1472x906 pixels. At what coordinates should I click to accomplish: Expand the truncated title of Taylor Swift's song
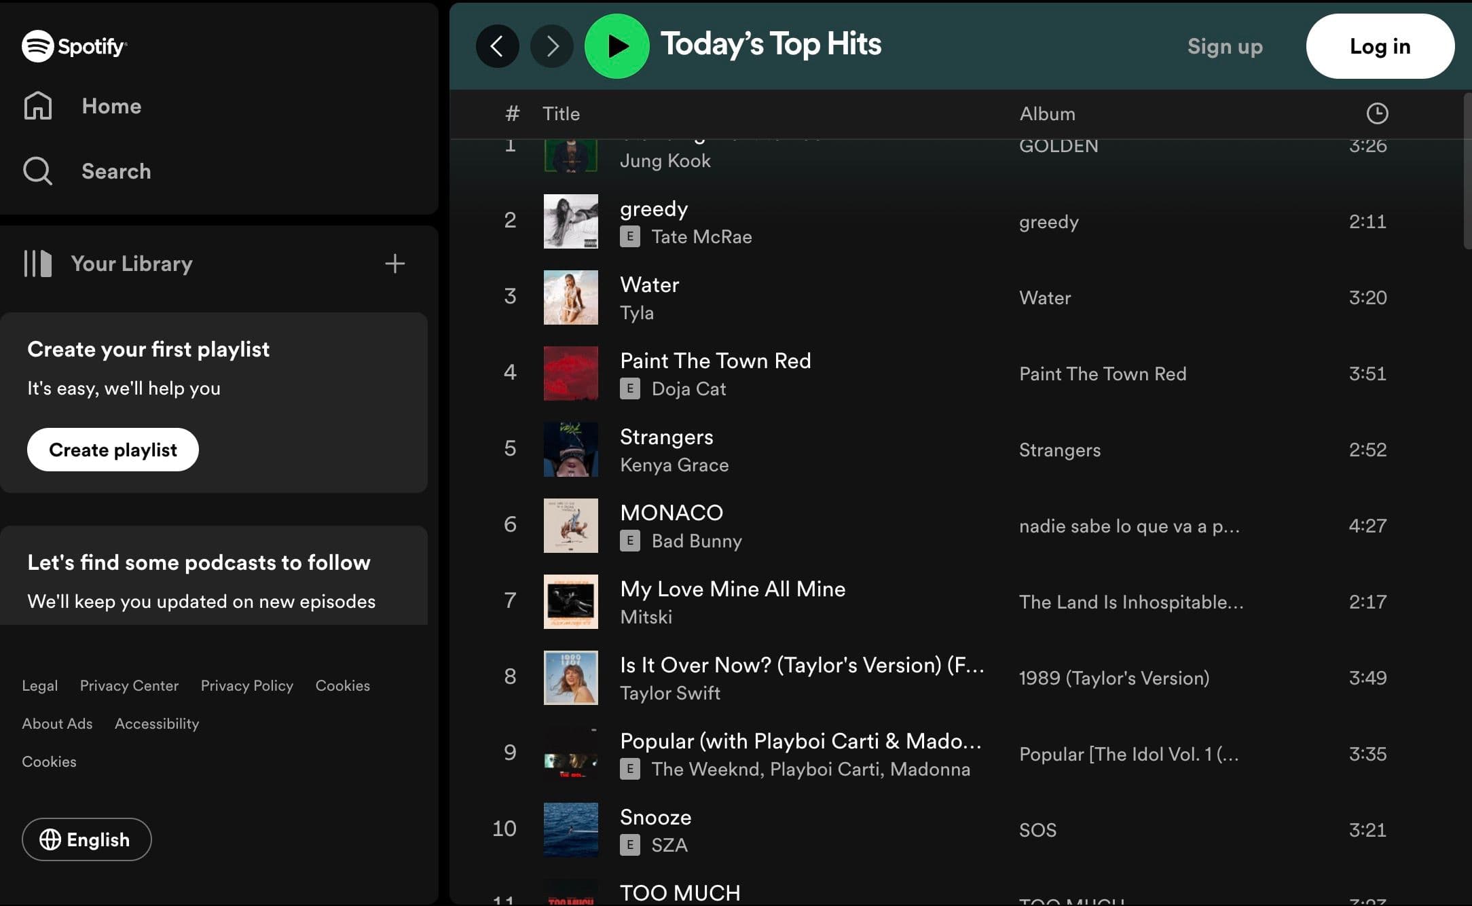[x=801, y=665]
